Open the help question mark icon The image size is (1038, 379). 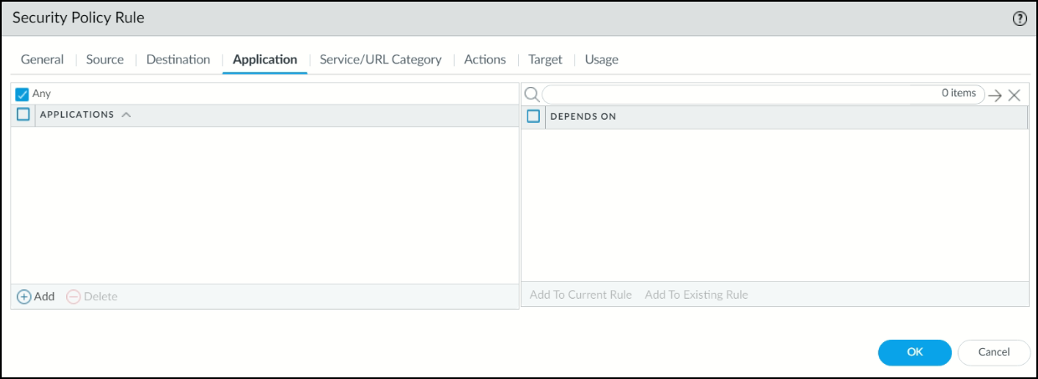(x=1020, y=18)
